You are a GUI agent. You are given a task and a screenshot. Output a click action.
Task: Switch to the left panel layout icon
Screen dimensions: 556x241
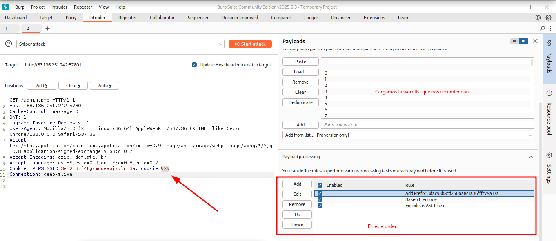pos(515,41)
